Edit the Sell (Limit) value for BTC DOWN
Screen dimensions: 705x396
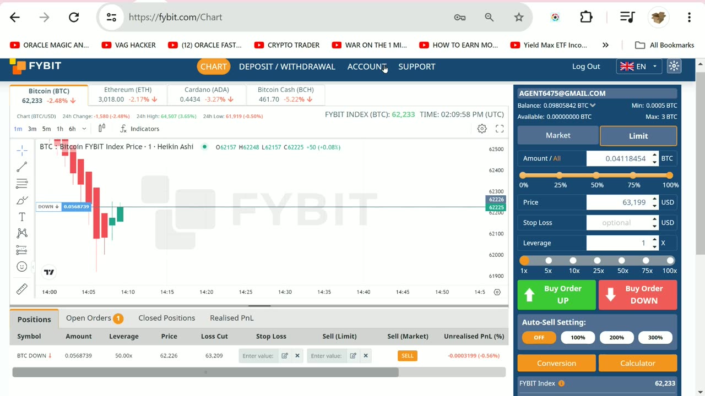pyautogui.click(x=353, y=356)
